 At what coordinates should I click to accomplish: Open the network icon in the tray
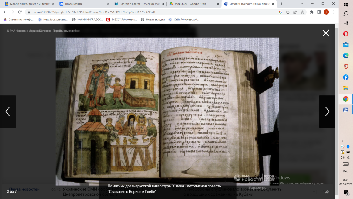click(x=348, y=158)
